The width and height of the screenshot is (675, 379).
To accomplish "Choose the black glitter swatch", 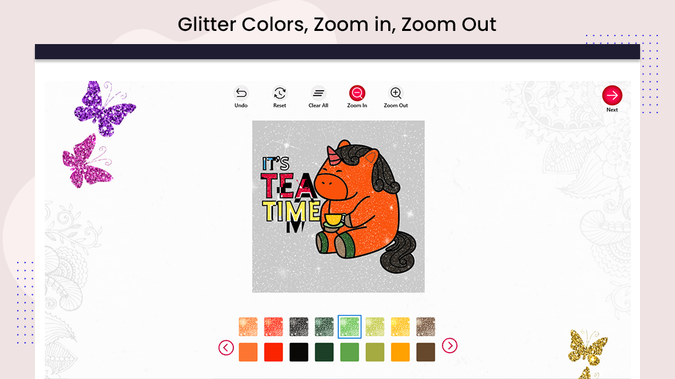I will pyautogui.click(x=299, y=326).
